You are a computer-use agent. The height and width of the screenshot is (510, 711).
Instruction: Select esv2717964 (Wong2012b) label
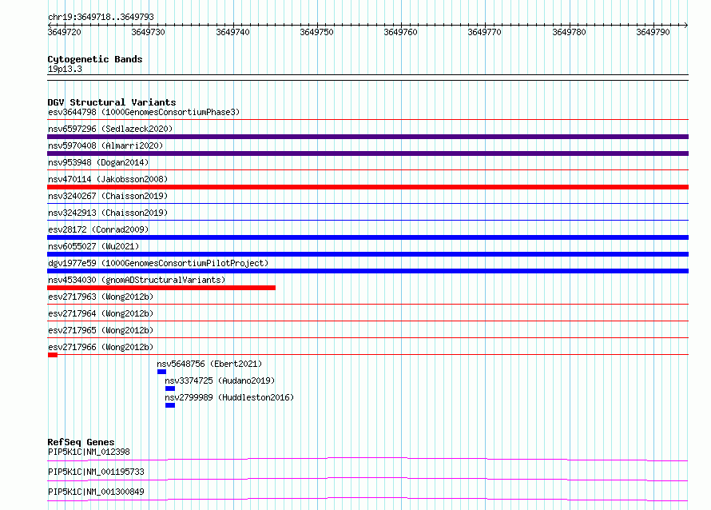101,313
